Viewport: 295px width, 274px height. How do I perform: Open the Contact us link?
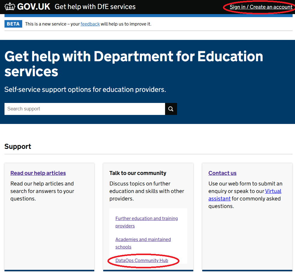[222, 173]
